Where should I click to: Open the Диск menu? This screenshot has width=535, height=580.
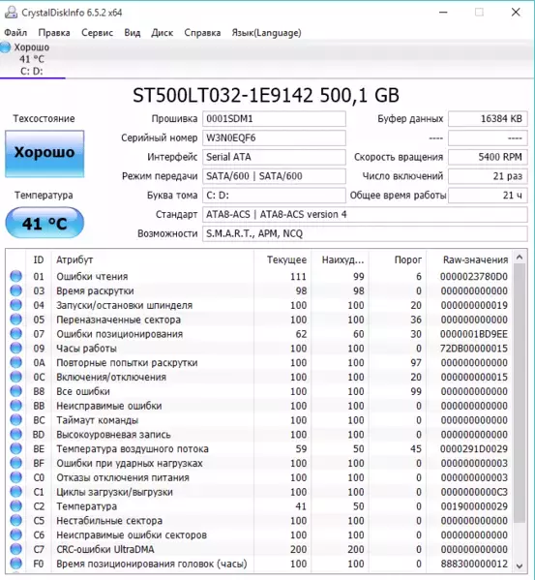coord(163,33)
